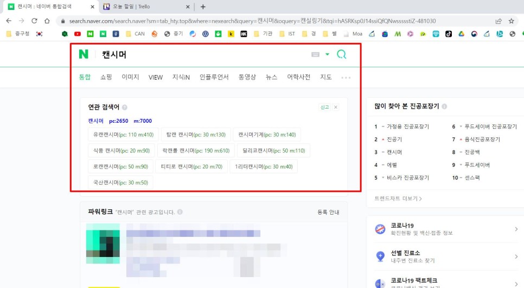
Task: Switch to the 지도 search tab
Action: point(326,77)
